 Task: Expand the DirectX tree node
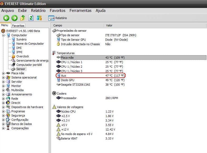3,103
